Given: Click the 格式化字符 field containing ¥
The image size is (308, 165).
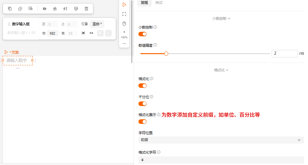Looking at the screenshot, I should (221, 160).
